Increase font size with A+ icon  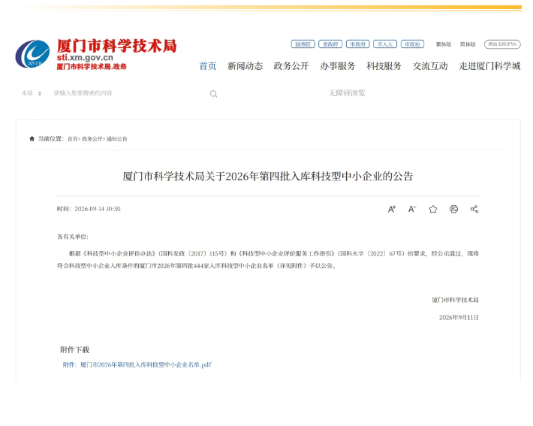tap(392, 209)
